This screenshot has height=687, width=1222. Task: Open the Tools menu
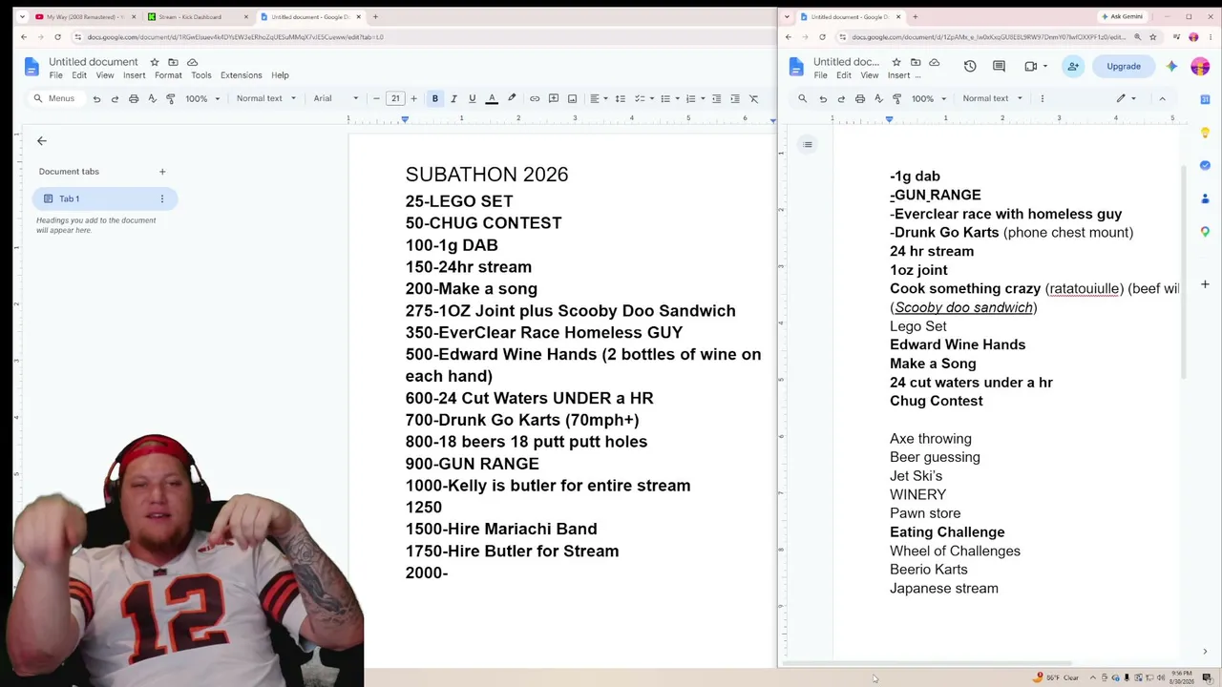click(200, 75)
